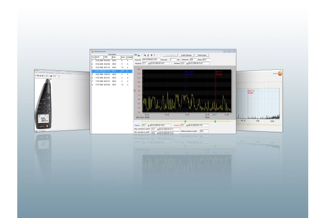Select the red arrow cursor tool icon
This screenshot has height=218, width=325.
point(145,55)
